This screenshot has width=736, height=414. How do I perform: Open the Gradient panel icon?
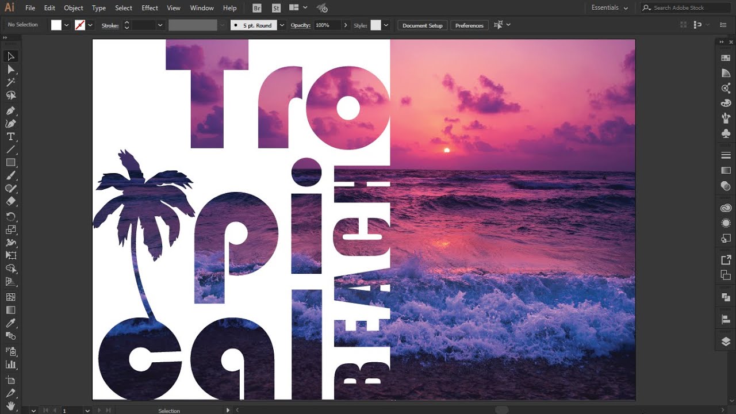(x=726, y=171)
